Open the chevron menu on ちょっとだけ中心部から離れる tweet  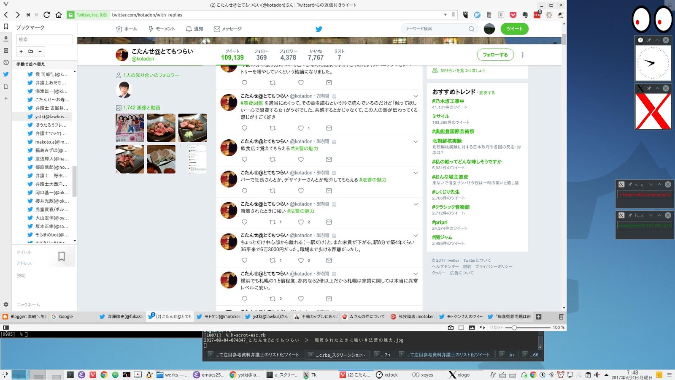tap(416, 236)
